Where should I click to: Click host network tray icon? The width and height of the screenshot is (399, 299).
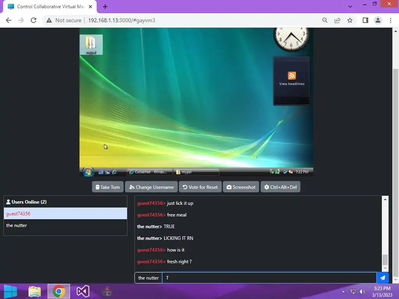(353, 292)
